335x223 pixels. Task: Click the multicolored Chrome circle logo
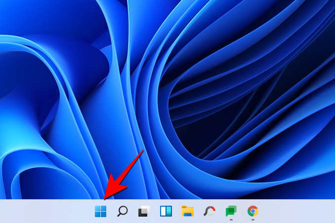(253, 211)
